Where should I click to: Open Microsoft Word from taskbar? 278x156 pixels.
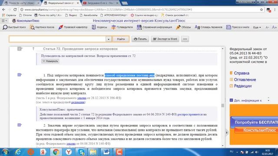(x=106, y=152)
